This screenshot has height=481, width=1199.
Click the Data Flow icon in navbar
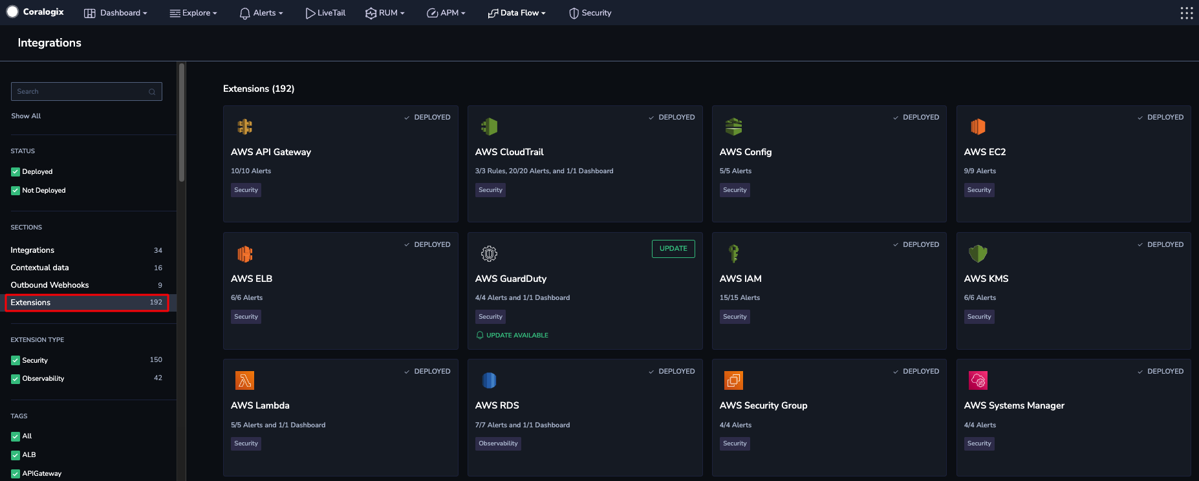(x=493, y=13)
